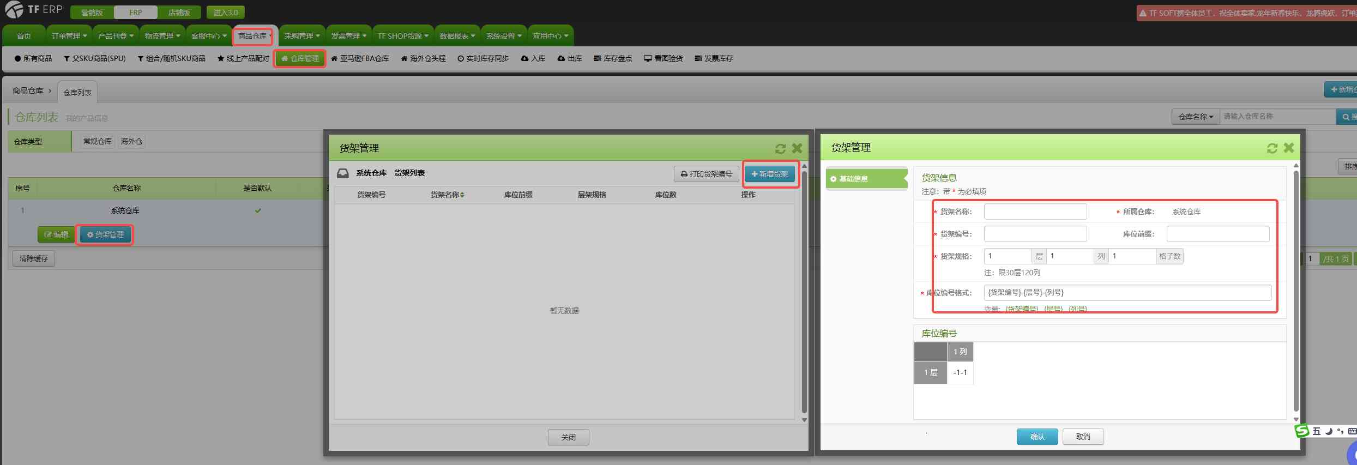This screenshot has width=1357, height=465.
Task: Click the 打印货架编号 printer button
Action: 706,174
